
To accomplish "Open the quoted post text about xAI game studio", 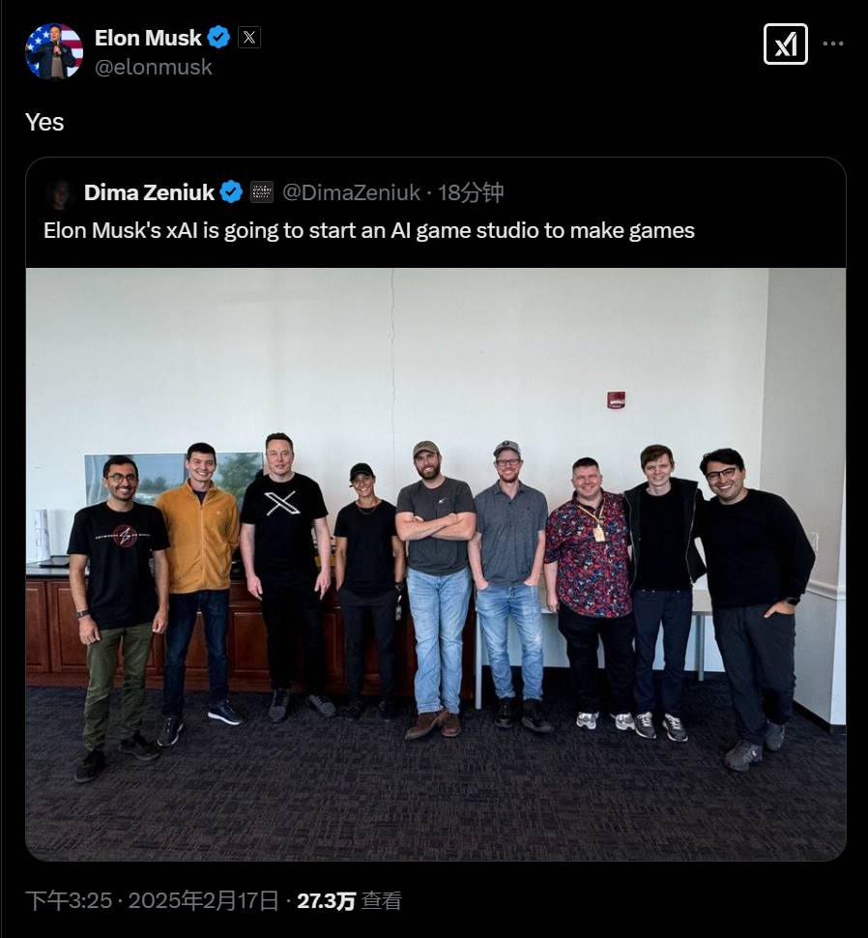I will pyautogui.click(x=369, y=231).
